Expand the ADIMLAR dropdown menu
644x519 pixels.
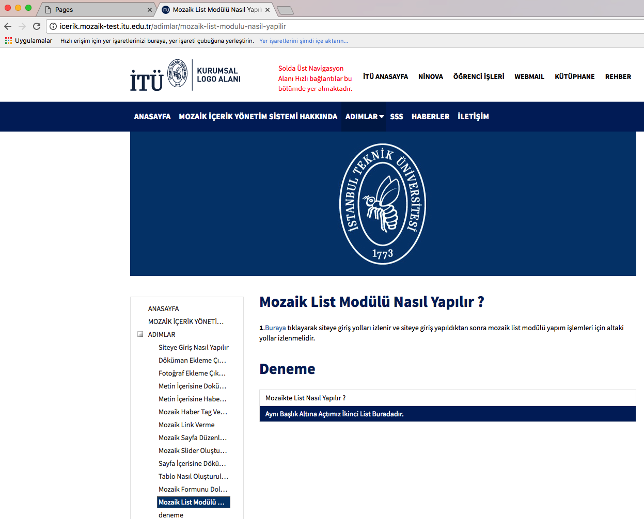coord(365,117)
